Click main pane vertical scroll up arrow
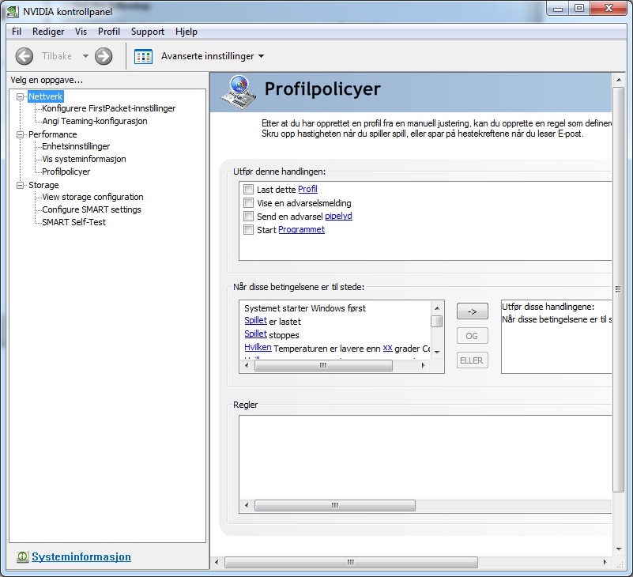Image resolution: width=633 pixels, height=577 pixels. (x=619, y=81)
